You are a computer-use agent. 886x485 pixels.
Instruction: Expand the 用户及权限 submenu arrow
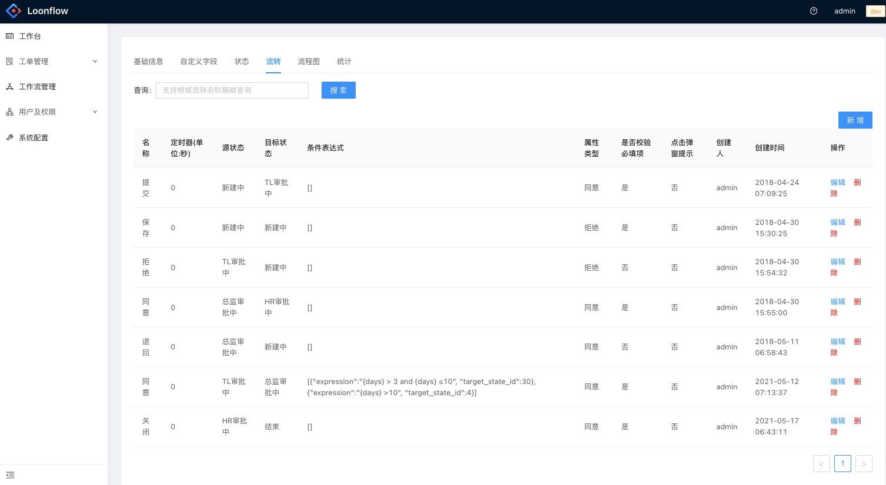[95, 112]
